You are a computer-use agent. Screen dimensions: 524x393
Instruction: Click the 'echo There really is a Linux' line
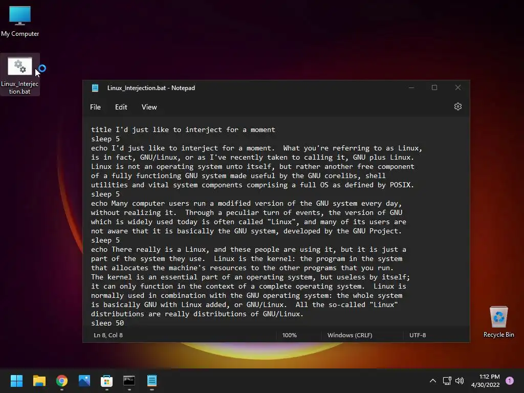[249, 249]
